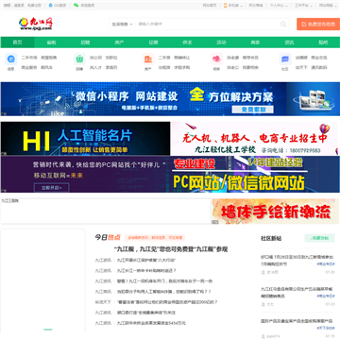Open the blue 社区 chat icon
The image size is (340, 340).
pos(285,59)
